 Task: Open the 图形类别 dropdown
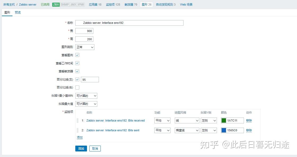(85, 47)
